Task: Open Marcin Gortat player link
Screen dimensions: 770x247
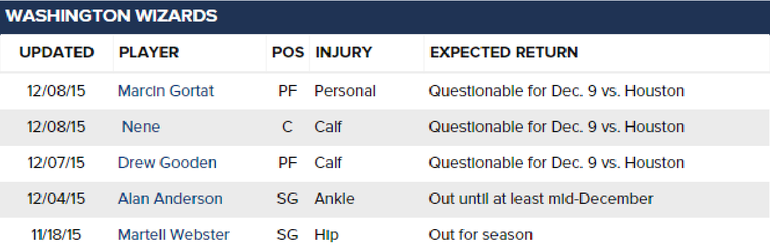Action: pyautogui.click(x=166, y=91)
